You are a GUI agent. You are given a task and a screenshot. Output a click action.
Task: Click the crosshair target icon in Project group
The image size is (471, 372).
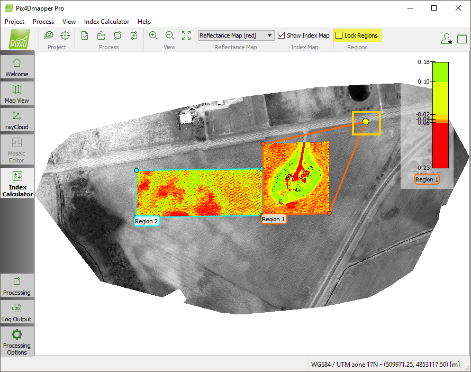pyautogui.click(x=65, y=35)
